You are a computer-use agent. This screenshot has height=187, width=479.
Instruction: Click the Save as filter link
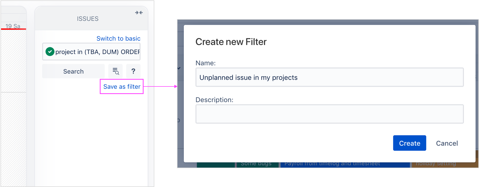[122, 87]
